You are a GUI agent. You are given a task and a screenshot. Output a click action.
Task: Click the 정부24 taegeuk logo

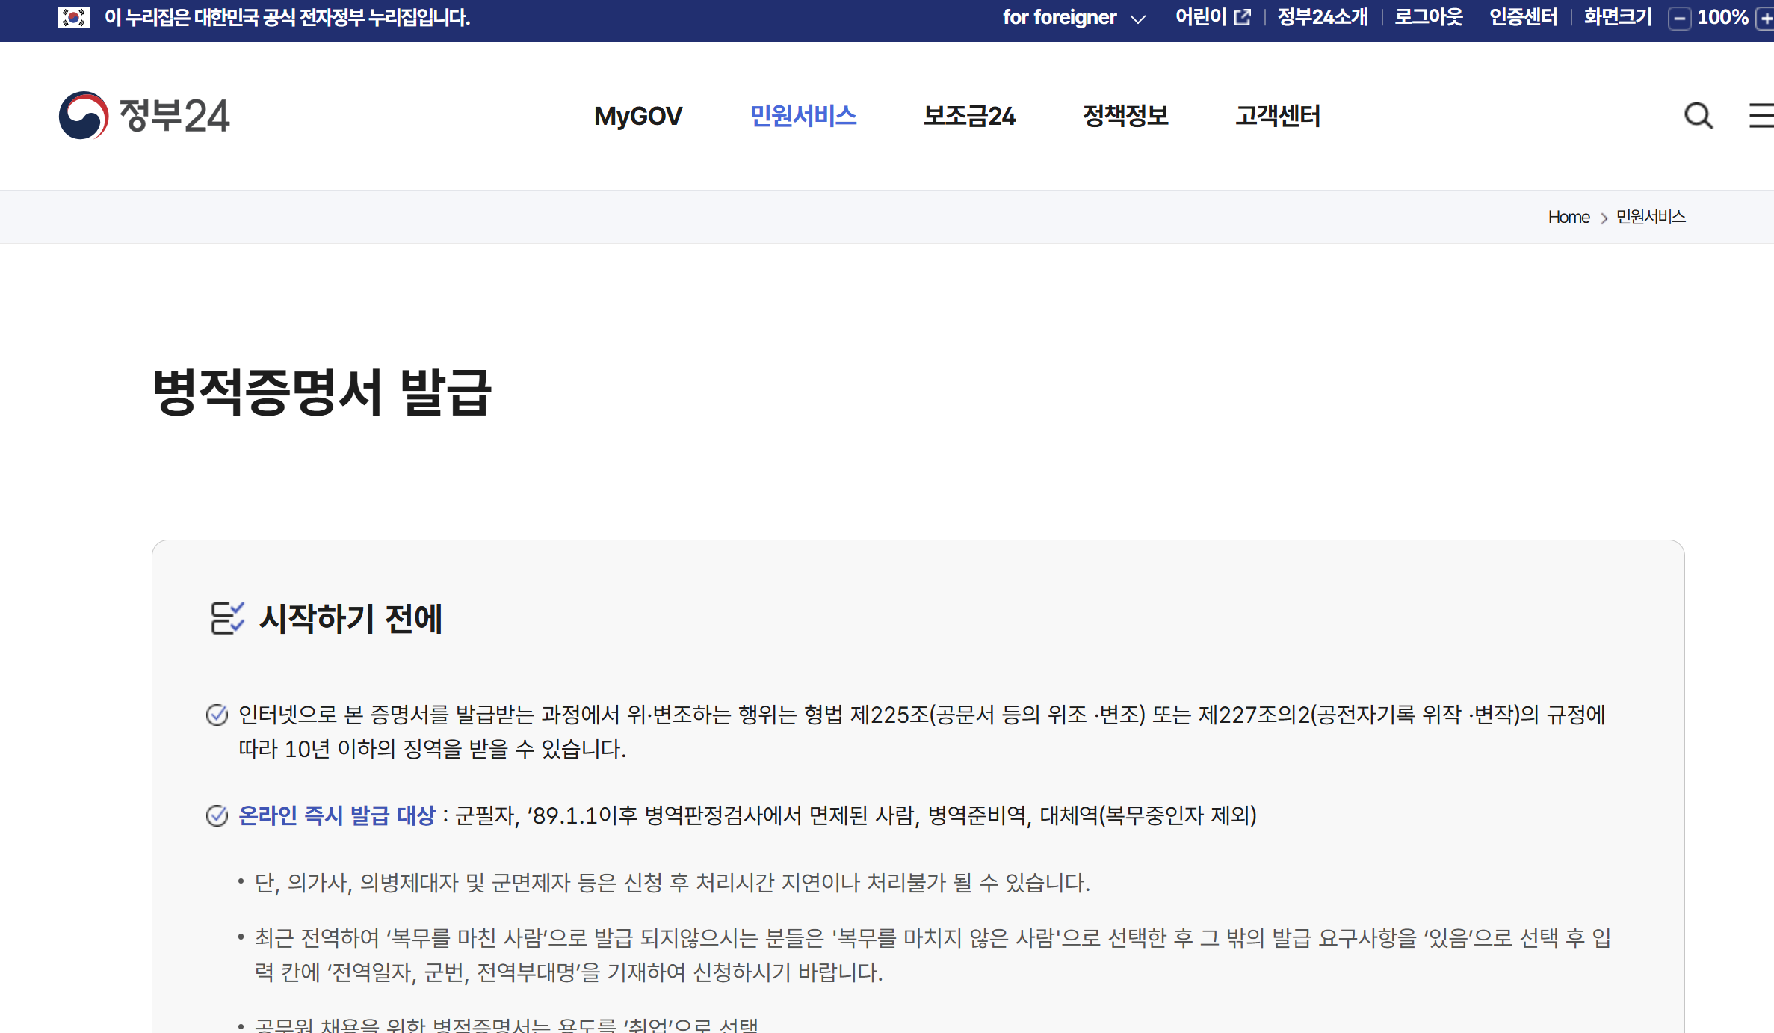click(x=84, y=115)
